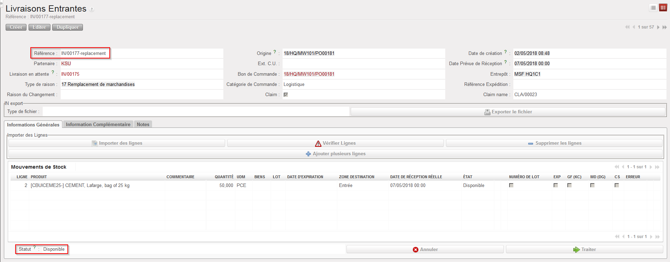This screenshot has width=670, height=262.
Task: Toggle the Claim checkbox
Action: (x=286, y=95)
